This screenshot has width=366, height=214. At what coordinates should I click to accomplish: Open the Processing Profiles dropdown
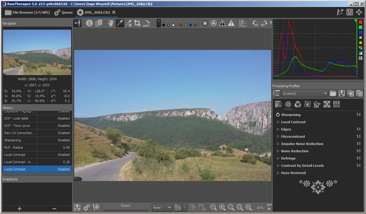pos(305,94)
